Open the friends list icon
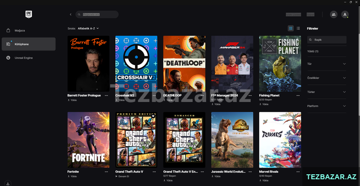Screen dimensions: 360x186 pyautogui.click(x=333, y=14)
